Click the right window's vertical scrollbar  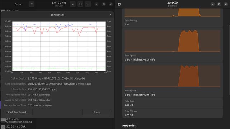point(229,60)
